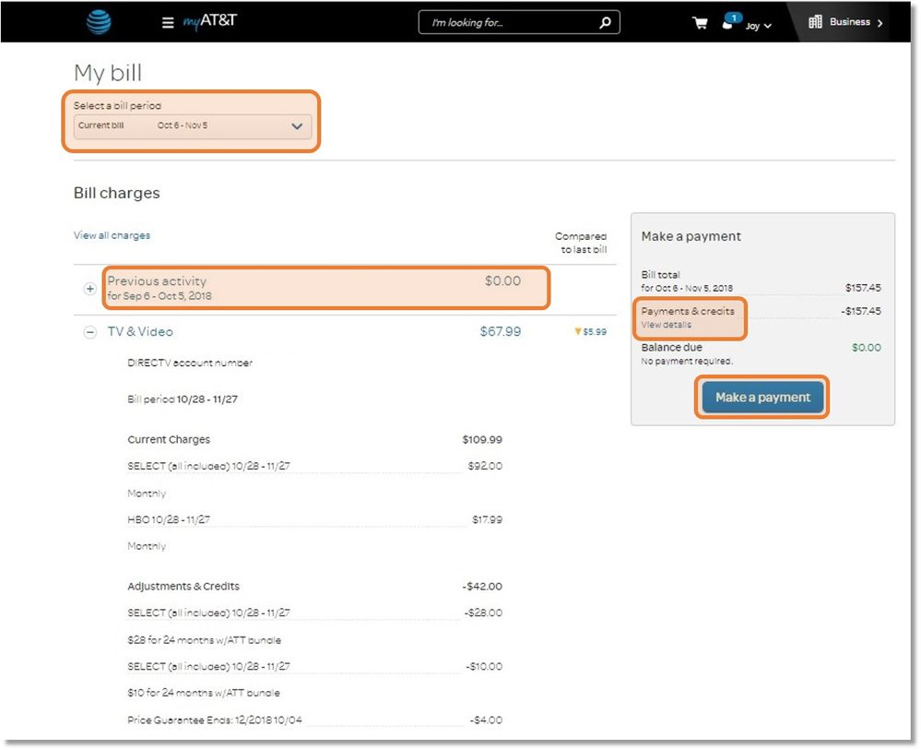Open Joy's account menu

coord(751,26)
